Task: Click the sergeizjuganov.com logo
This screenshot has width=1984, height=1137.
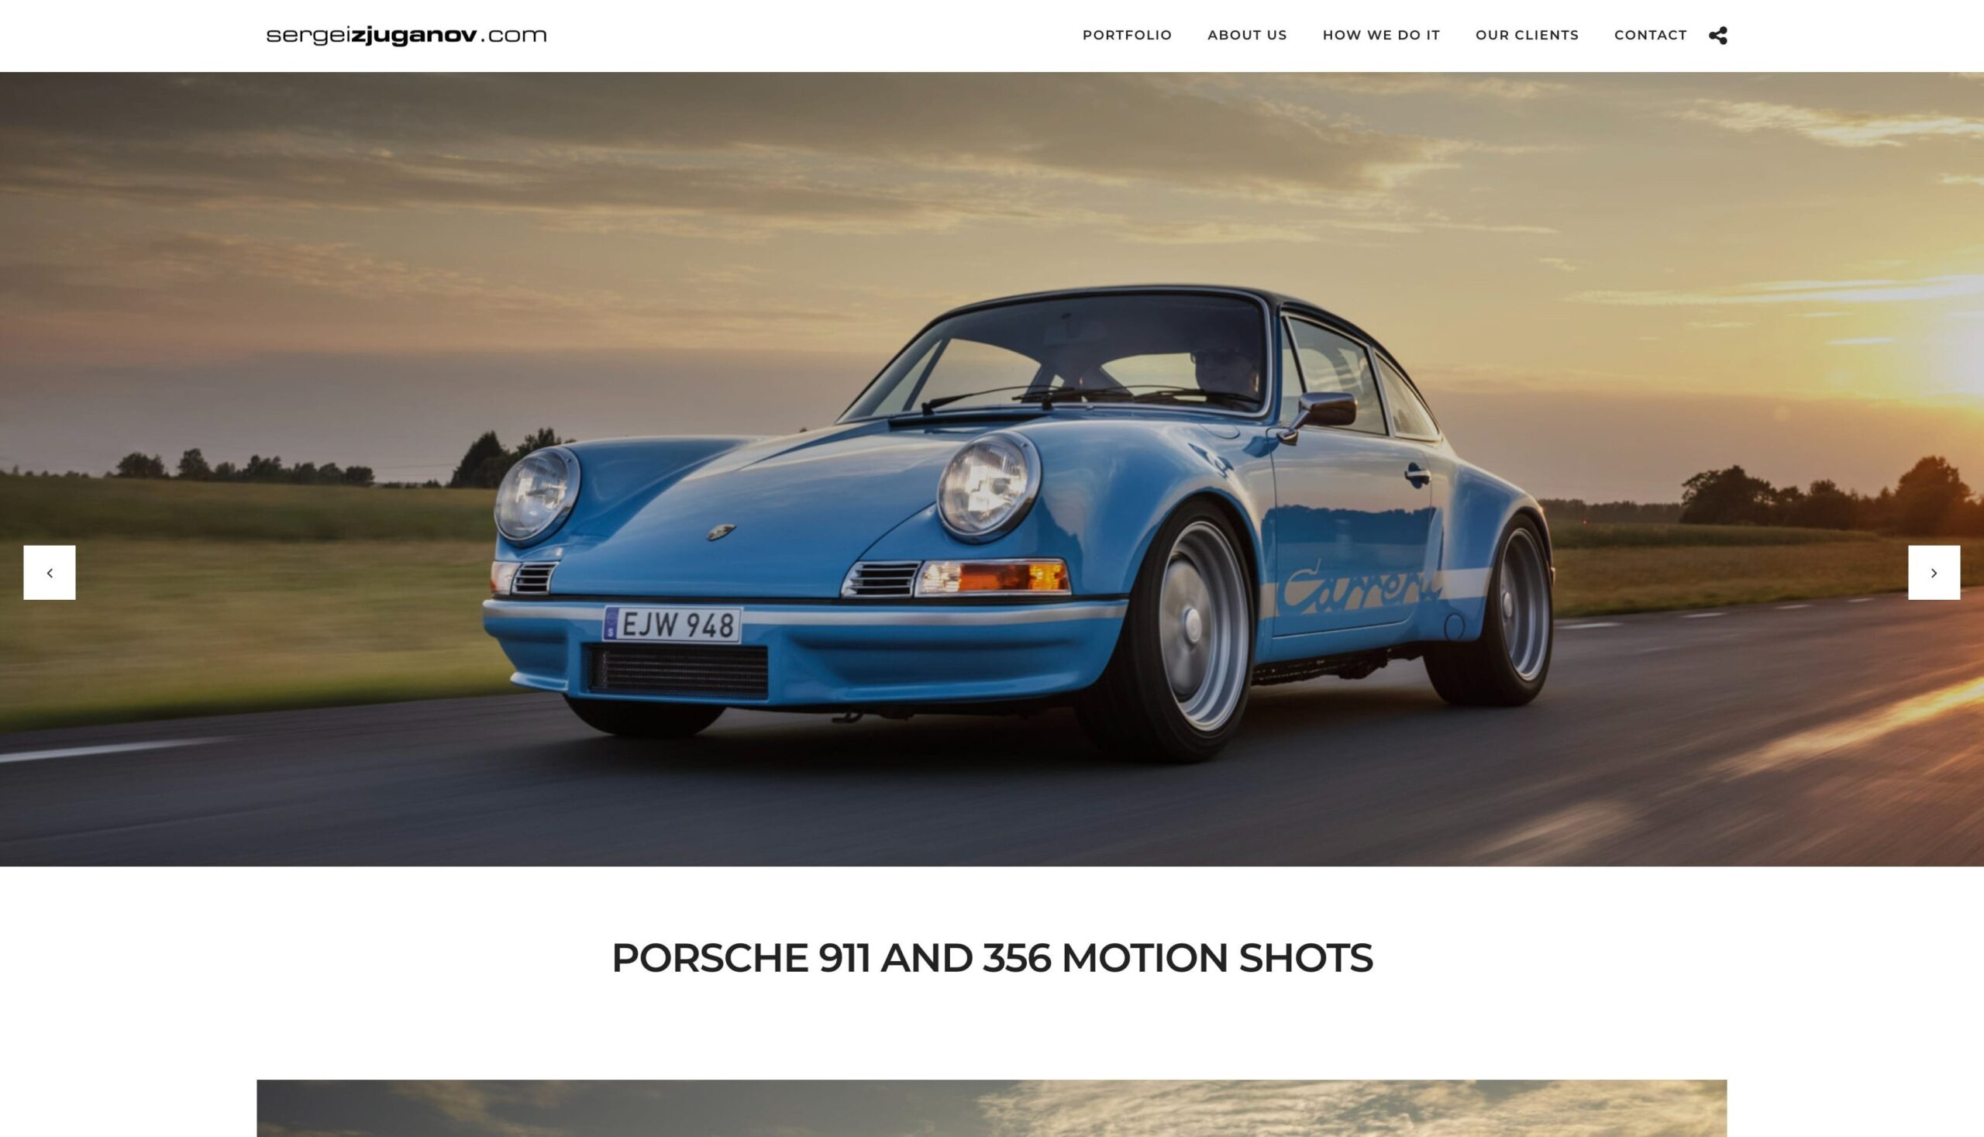Action: pos(406,35)
